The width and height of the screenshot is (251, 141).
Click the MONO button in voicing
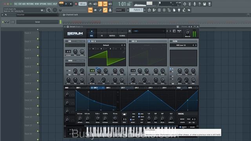pyautogui.click(x=182, y=119)
